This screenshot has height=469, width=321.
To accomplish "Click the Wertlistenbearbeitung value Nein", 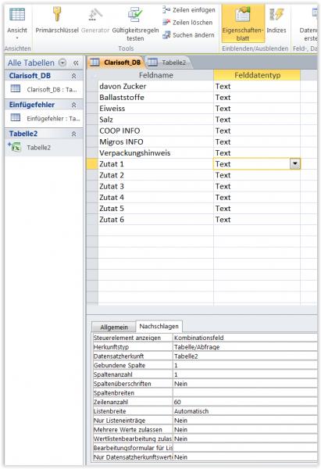I will tap(244, 439).
